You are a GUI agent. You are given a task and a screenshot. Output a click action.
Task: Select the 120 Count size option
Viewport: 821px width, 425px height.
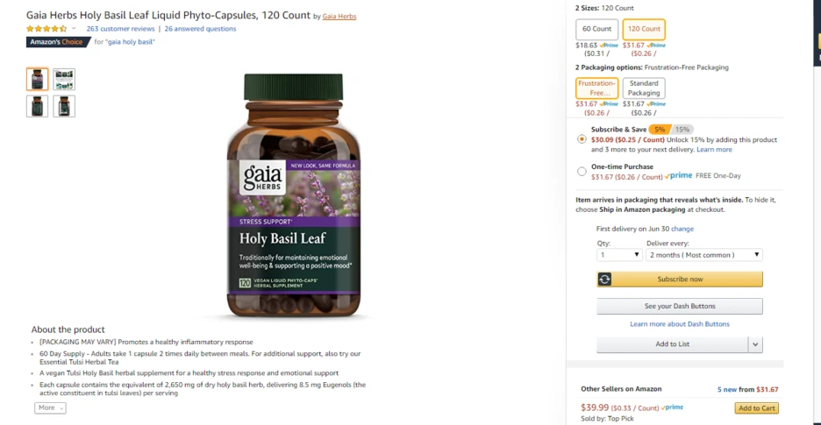coord(644,29)
